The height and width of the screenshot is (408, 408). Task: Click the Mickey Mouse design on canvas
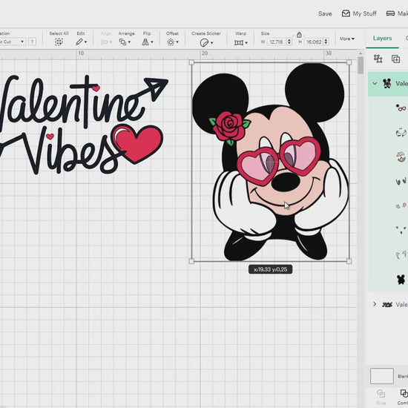pyautogui.click(x=271, y=162)
